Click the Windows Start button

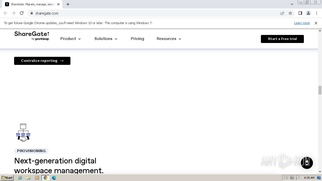tap(7, 178)
